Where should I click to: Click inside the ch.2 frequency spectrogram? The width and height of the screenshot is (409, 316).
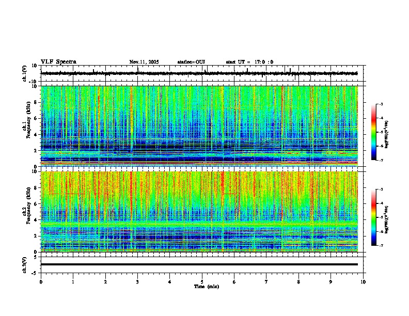pyautogui.click(x=199, y=212)
